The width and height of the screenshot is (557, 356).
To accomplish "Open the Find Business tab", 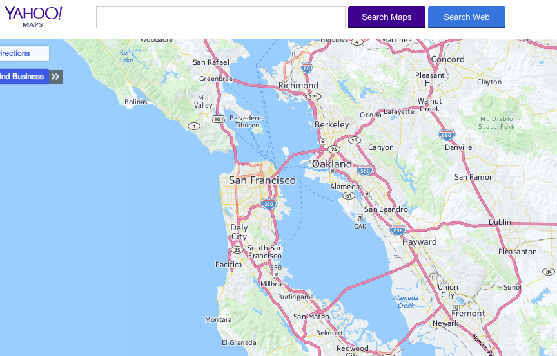I will 24,77.
